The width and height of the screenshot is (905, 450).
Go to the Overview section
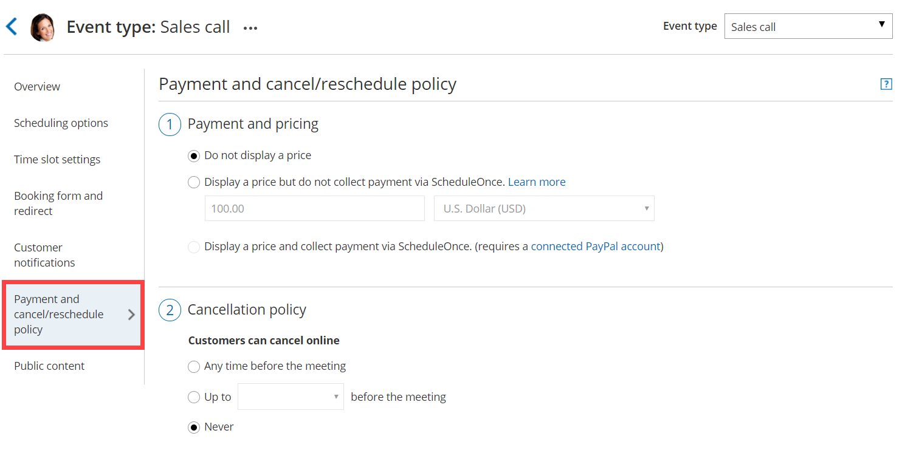coord(37,87)
